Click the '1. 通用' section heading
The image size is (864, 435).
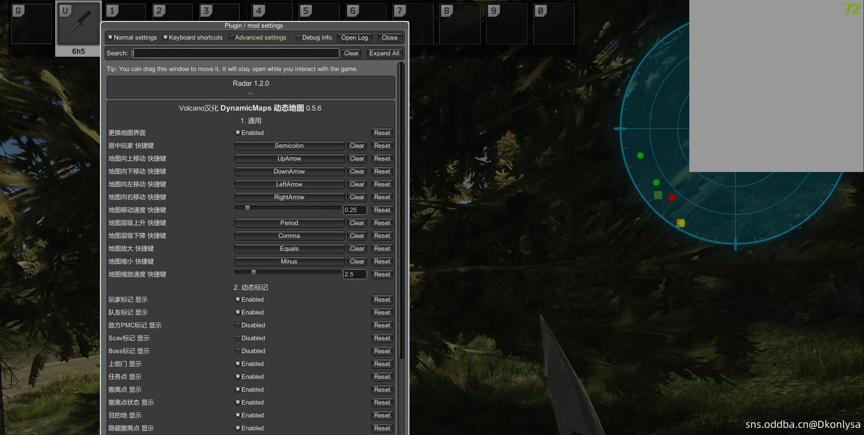(x=251, y=121)
